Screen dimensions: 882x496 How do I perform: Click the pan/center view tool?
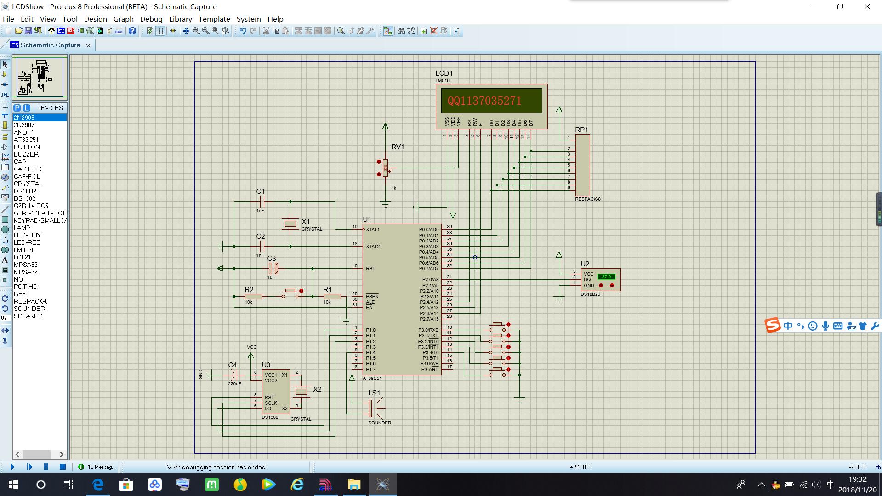point(186,31)
